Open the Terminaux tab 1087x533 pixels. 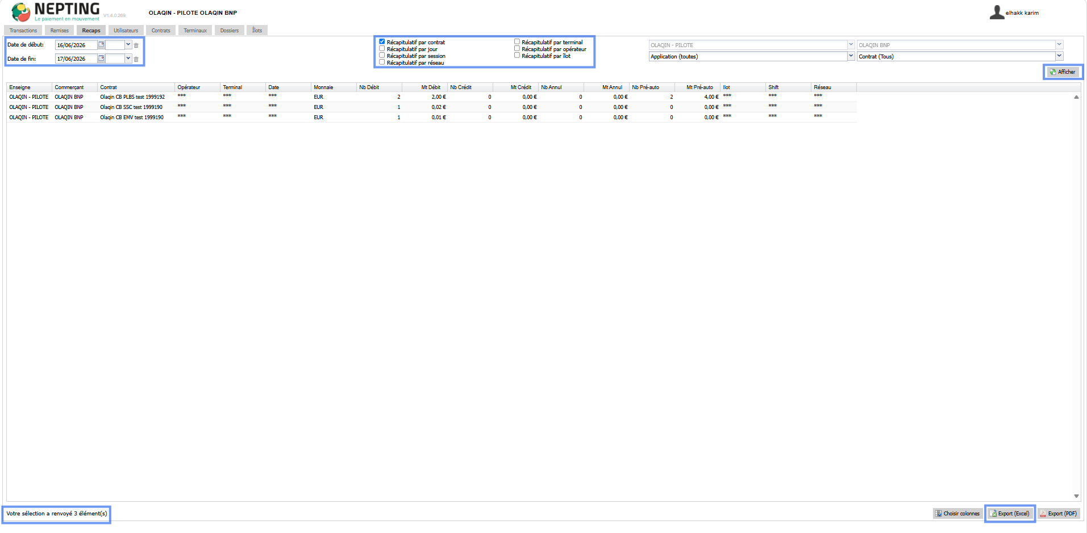(195, 31)
